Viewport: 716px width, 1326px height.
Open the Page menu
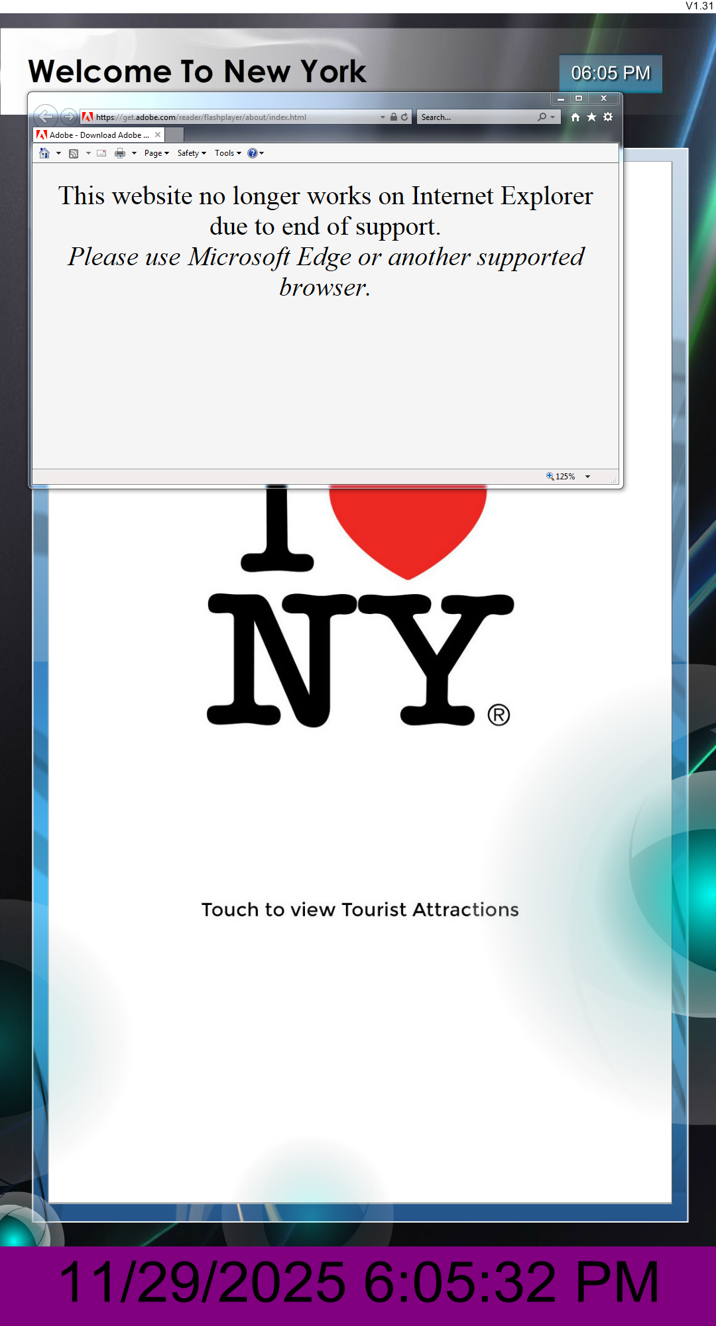pyautogui.click(x=156, y=153)
